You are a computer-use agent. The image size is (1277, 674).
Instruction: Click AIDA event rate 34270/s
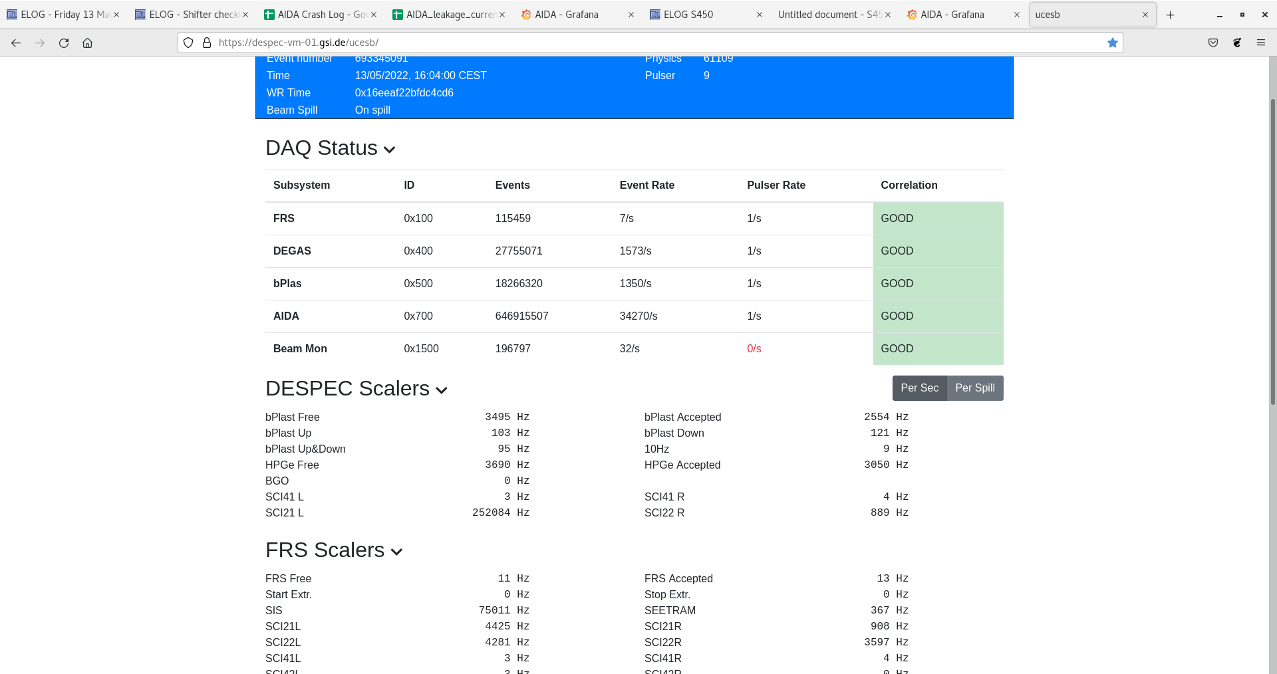point(638,316)
